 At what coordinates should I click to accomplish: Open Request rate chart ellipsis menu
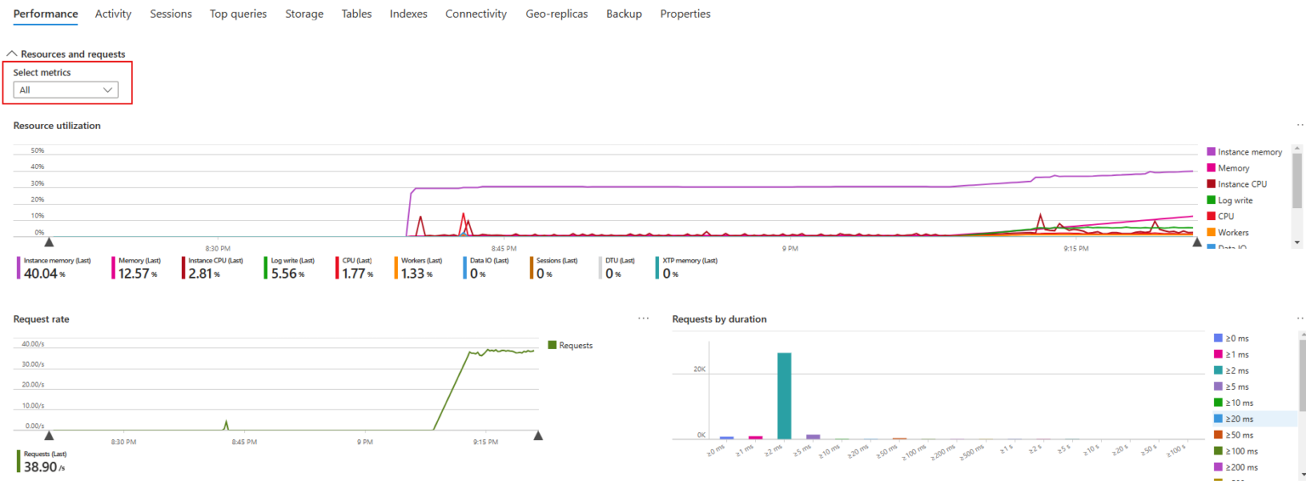(x=644, y=319)
